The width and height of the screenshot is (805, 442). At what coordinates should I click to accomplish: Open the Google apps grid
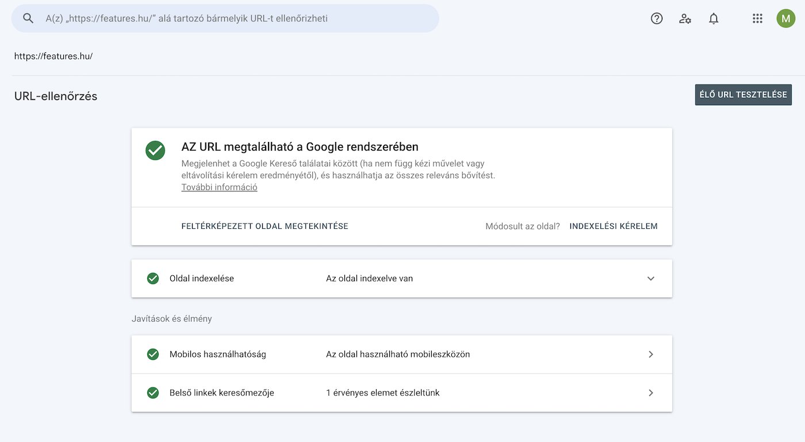point(757,18)
